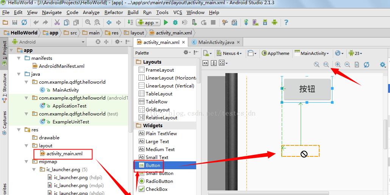Click the Cut scissors icon
Viewport: 390px width, 195px height.
coord(57,22)
